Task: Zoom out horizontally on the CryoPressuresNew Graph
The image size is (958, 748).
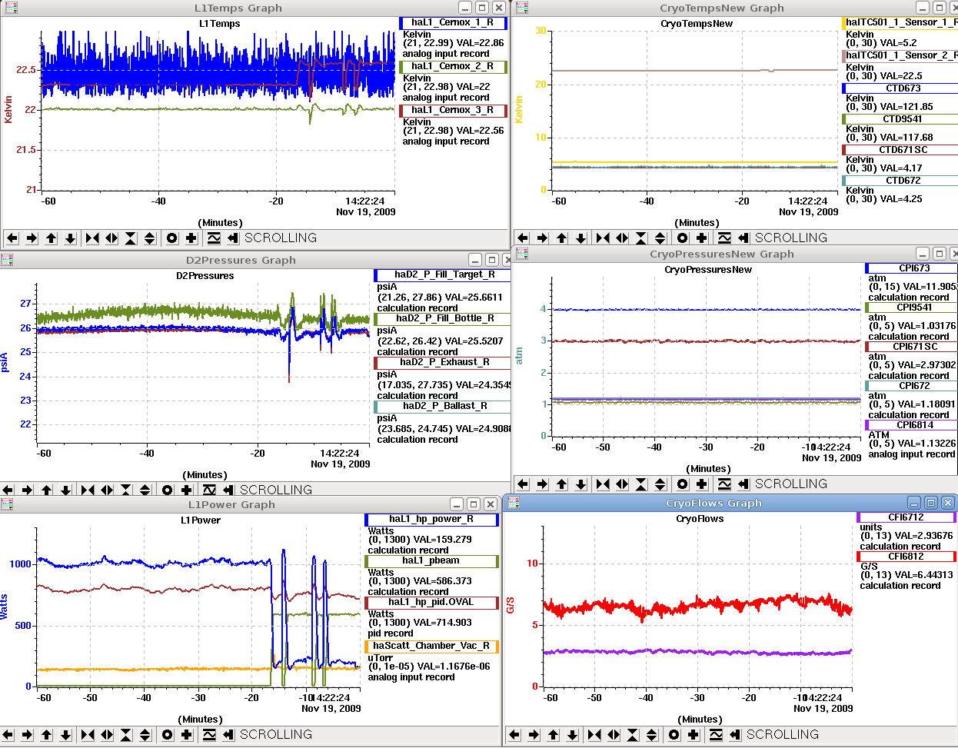Action: (x=622, y=484)
